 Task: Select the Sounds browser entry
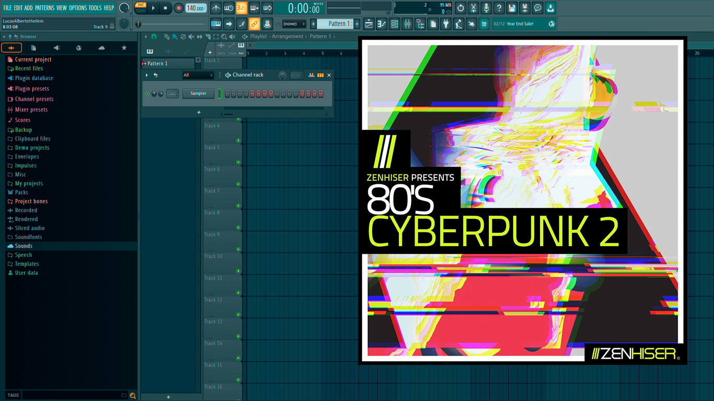[x=24, y=246]
